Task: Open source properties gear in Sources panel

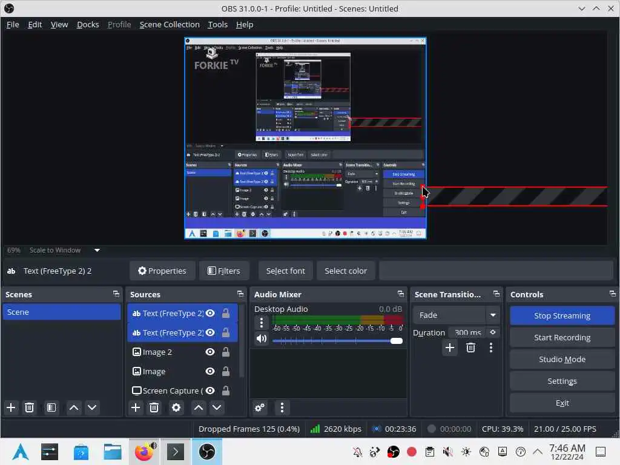Action: [x=176, y=407]
